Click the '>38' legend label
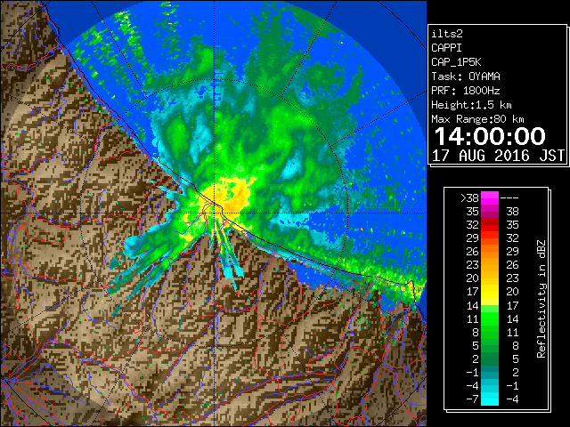570x427 pixels. (x=469, y=198)
